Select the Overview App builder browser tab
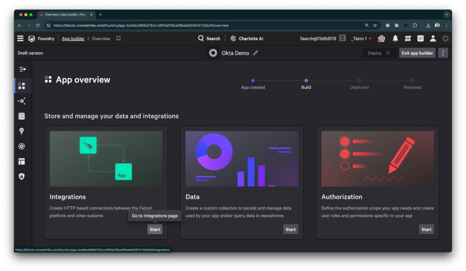This screenshot has width=466, height=271. coord(66,15)
